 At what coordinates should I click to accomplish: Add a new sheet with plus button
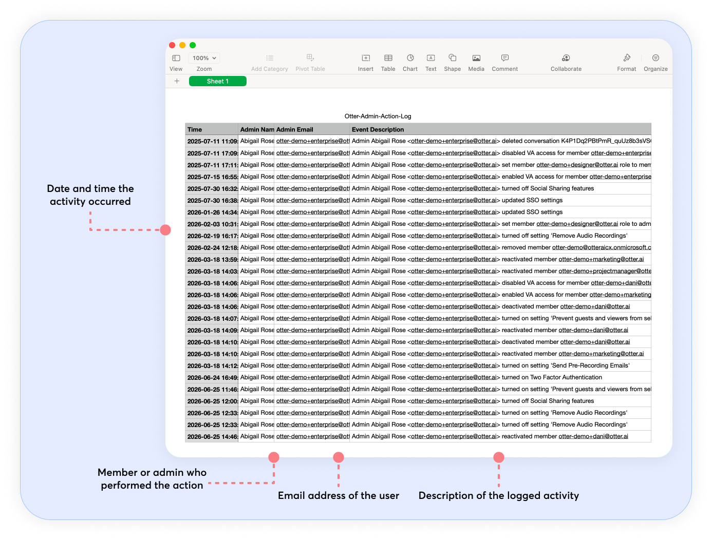click(x=177, y=81)
